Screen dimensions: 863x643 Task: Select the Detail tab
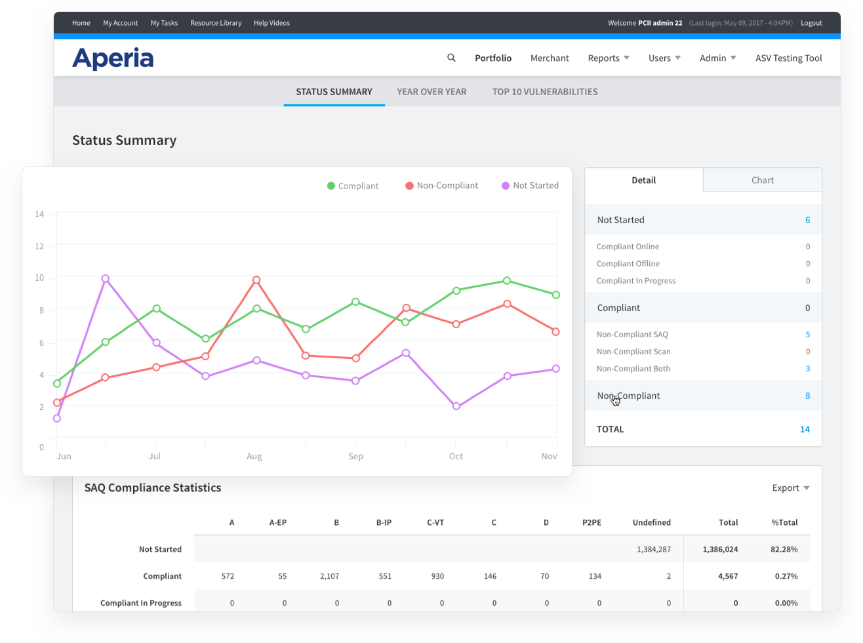coord(643,180)
